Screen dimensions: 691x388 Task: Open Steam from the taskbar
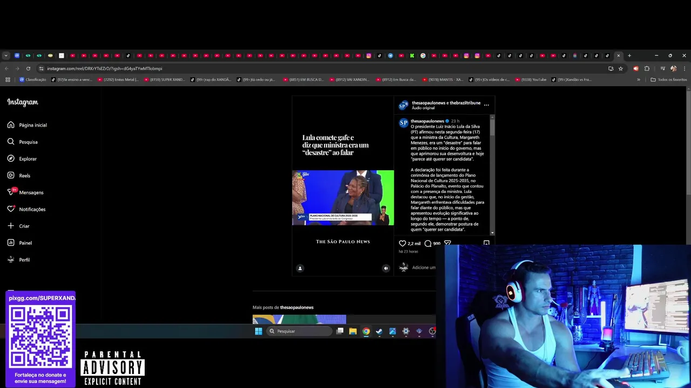(379, 331)
